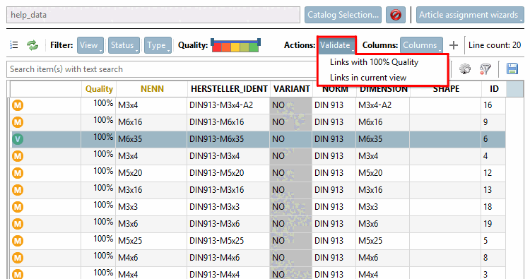Screen dimensions: 530x279
Task: Click NENN cell M5x20
Action: (x=151, y=173)
